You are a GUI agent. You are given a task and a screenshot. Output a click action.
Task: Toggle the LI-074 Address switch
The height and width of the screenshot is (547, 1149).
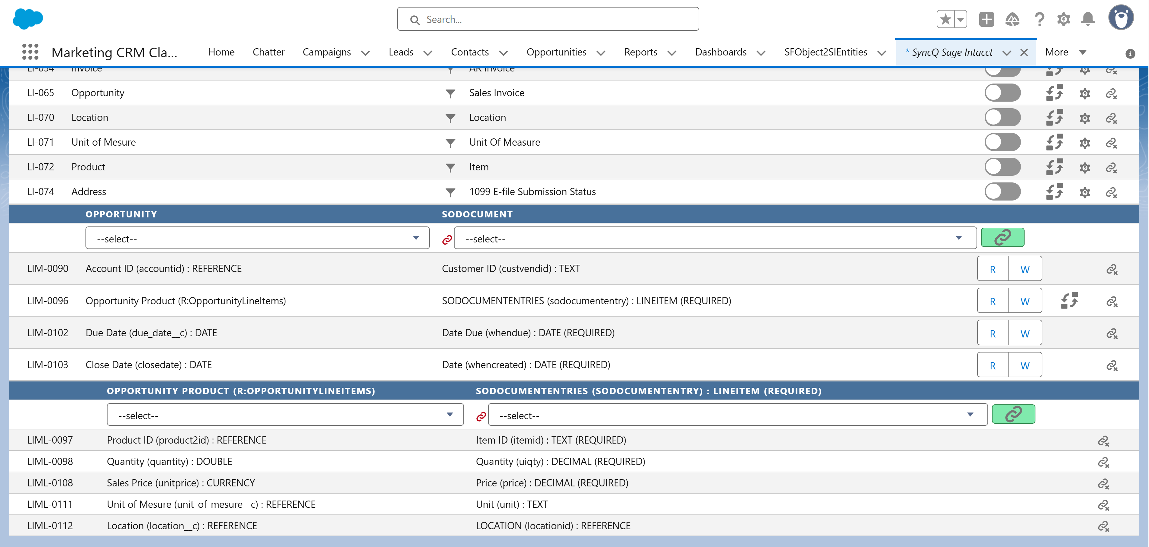coord(1002,191)
